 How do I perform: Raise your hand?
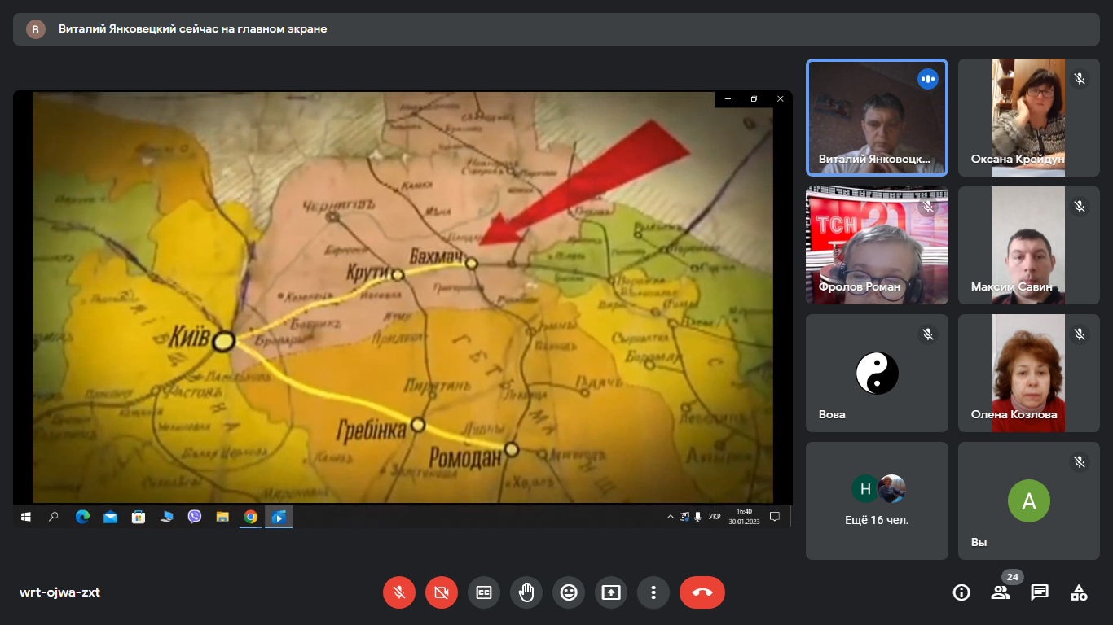pos(526,592)
